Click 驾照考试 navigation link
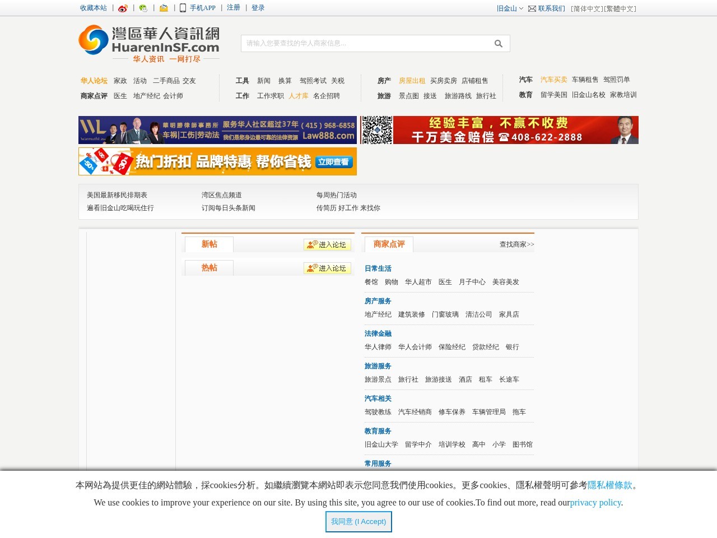Screen dimensions: 717x538 point(313,81)
